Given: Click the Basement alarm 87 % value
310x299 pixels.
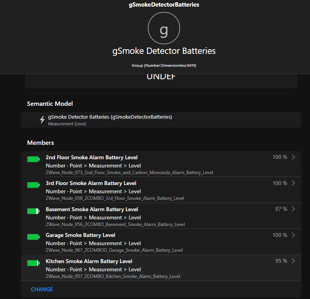Looking at the screenshot, I should click(x=281, y=209).
